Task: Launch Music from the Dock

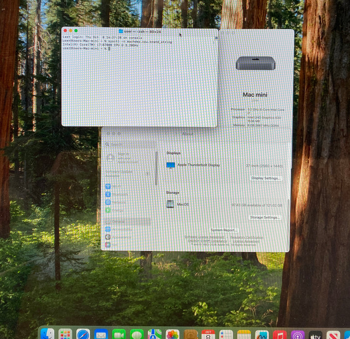Action: coord(279,334)
